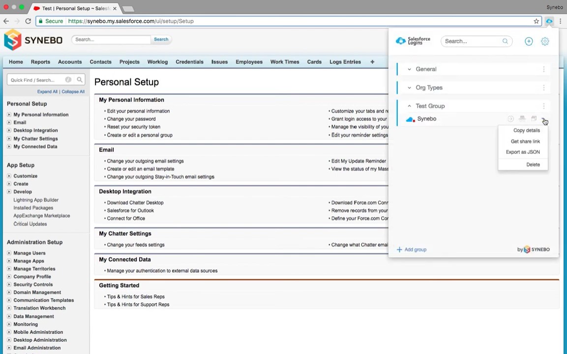The image size is (567, 354).
Task: Open the General group options menu
Action: tap(543, 69)
